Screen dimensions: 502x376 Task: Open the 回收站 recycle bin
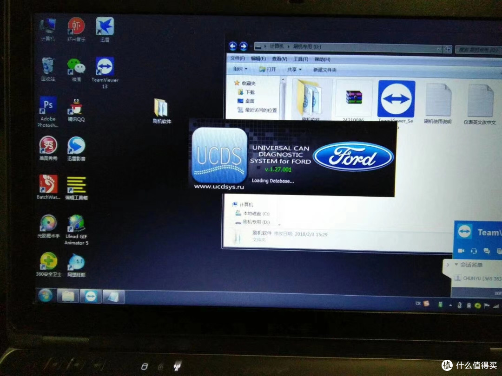pos(48,69)
